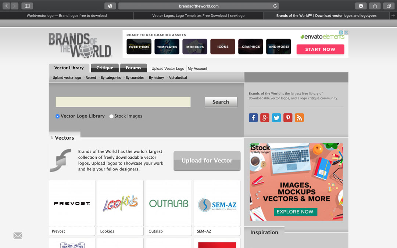Go back with Safari's back arrow
The width and height of the screenshot is (397, 248).
[x=6, y=6]
